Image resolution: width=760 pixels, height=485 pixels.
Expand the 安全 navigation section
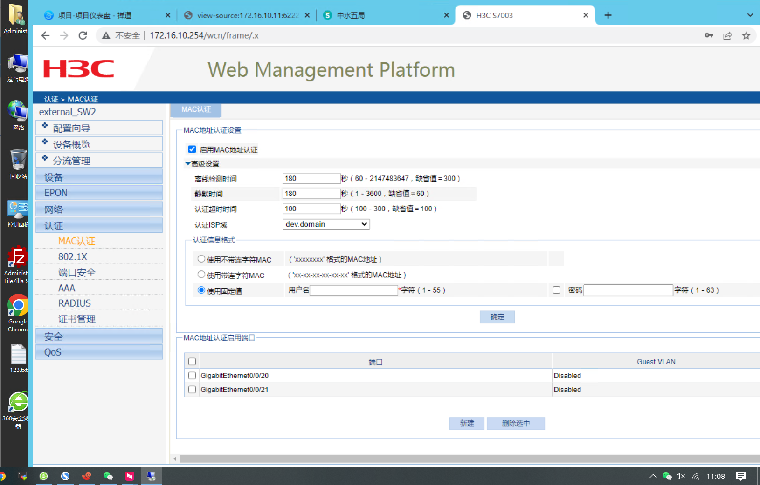click(x=99, y=336)
